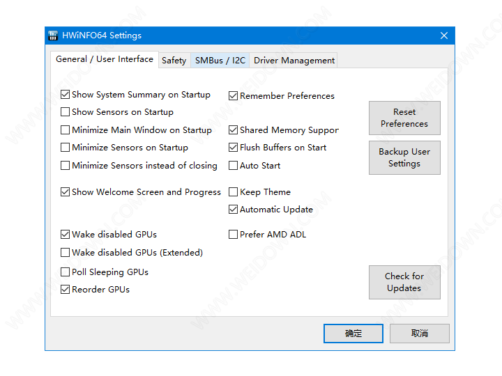Enable Minimize Main Window on Startup
Viewport: 502px width, 376px height.
65,130
